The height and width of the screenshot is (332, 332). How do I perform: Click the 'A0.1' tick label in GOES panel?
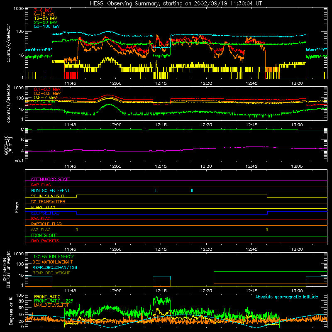click(x=19, y=161)
